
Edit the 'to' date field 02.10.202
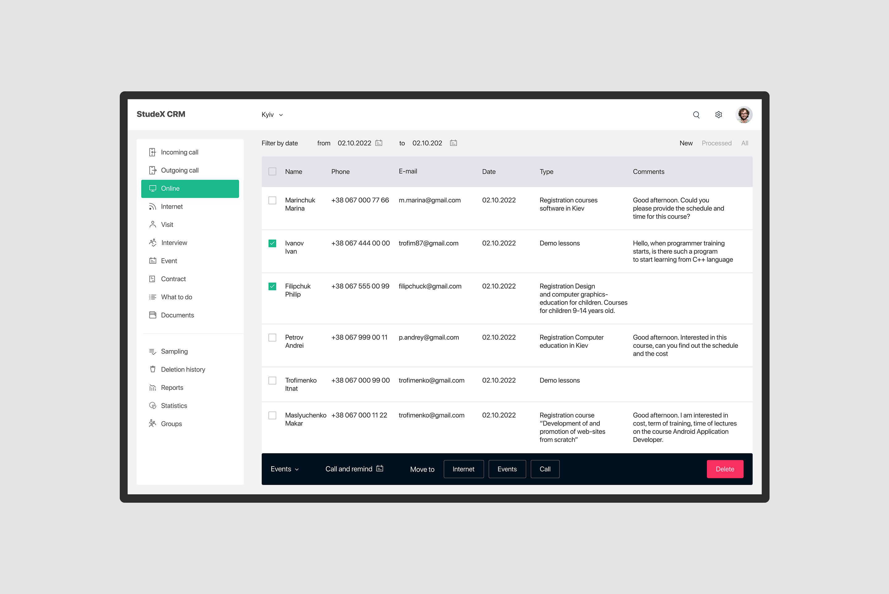428,143
